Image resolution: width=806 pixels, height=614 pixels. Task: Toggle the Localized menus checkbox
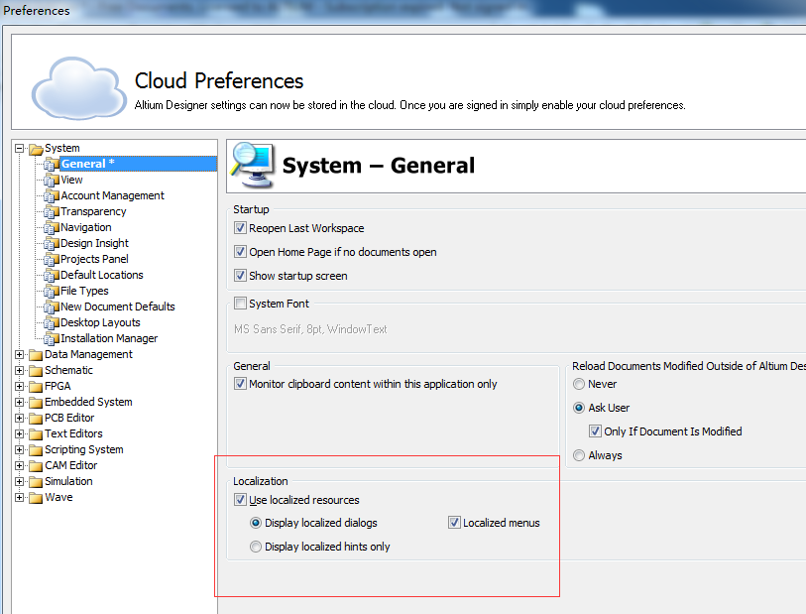(454, 523)
